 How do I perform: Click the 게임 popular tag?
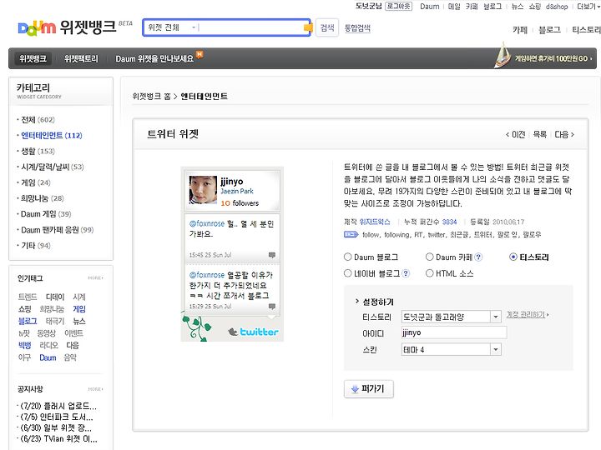79,309
